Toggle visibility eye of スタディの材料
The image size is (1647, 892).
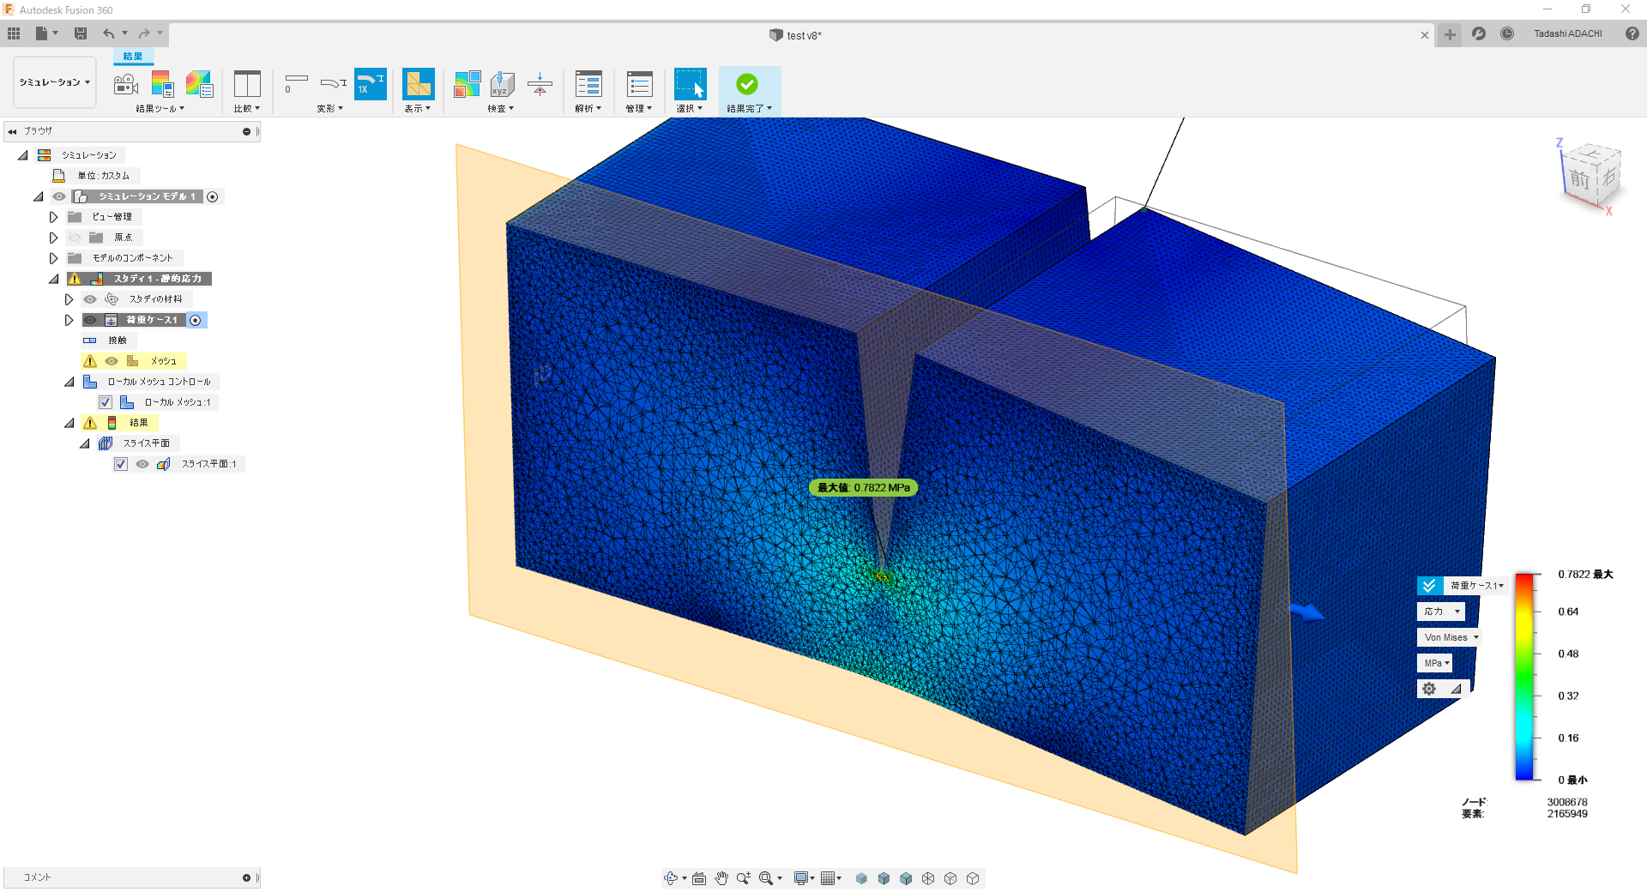click(x=90, y=299)
